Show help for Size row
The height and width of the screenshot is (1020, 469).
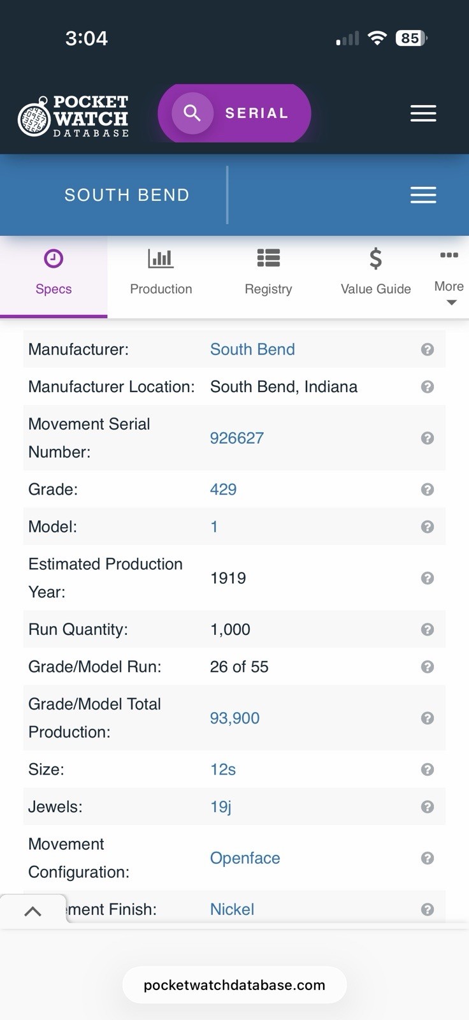428,769
